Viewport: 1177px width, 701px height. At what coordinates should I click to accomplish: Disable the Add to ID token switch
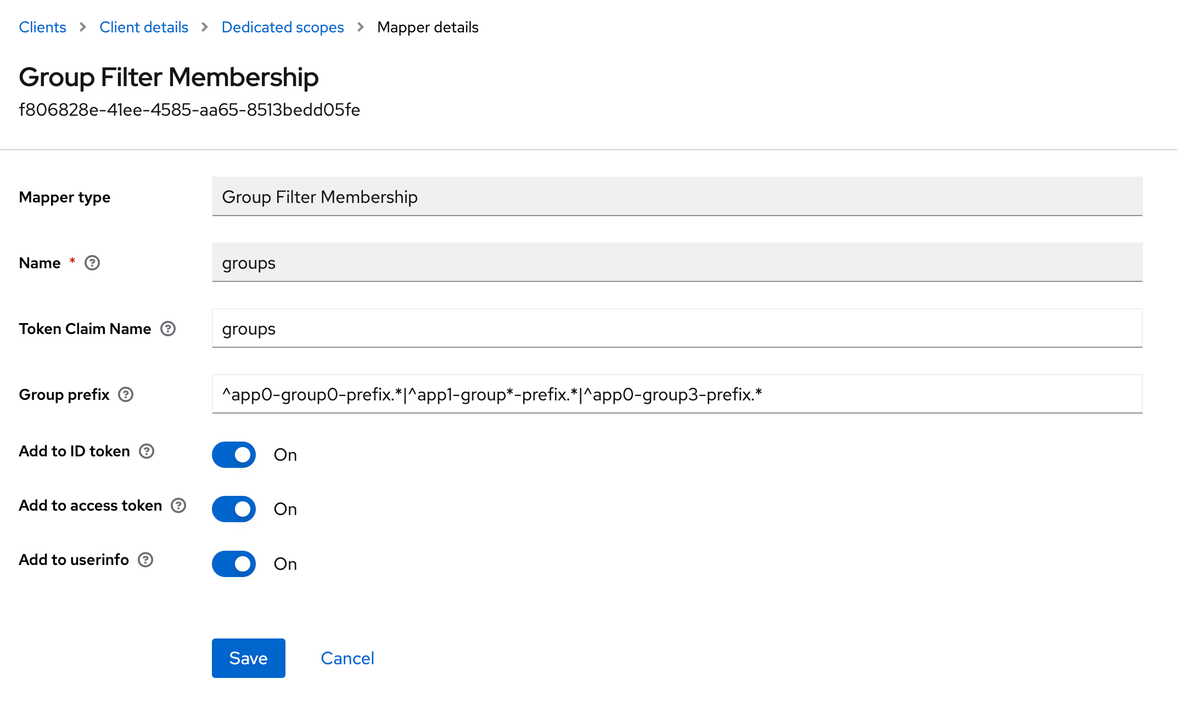tap(234, 455)
